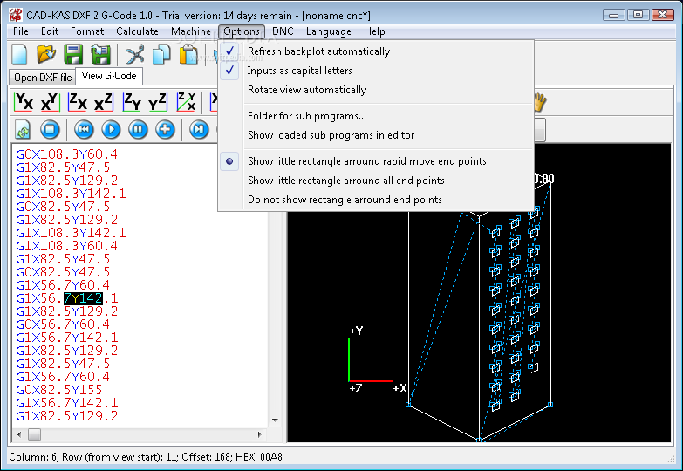Open the Language menu
Viewport: 683px width, 471px height.
(329, 31)
